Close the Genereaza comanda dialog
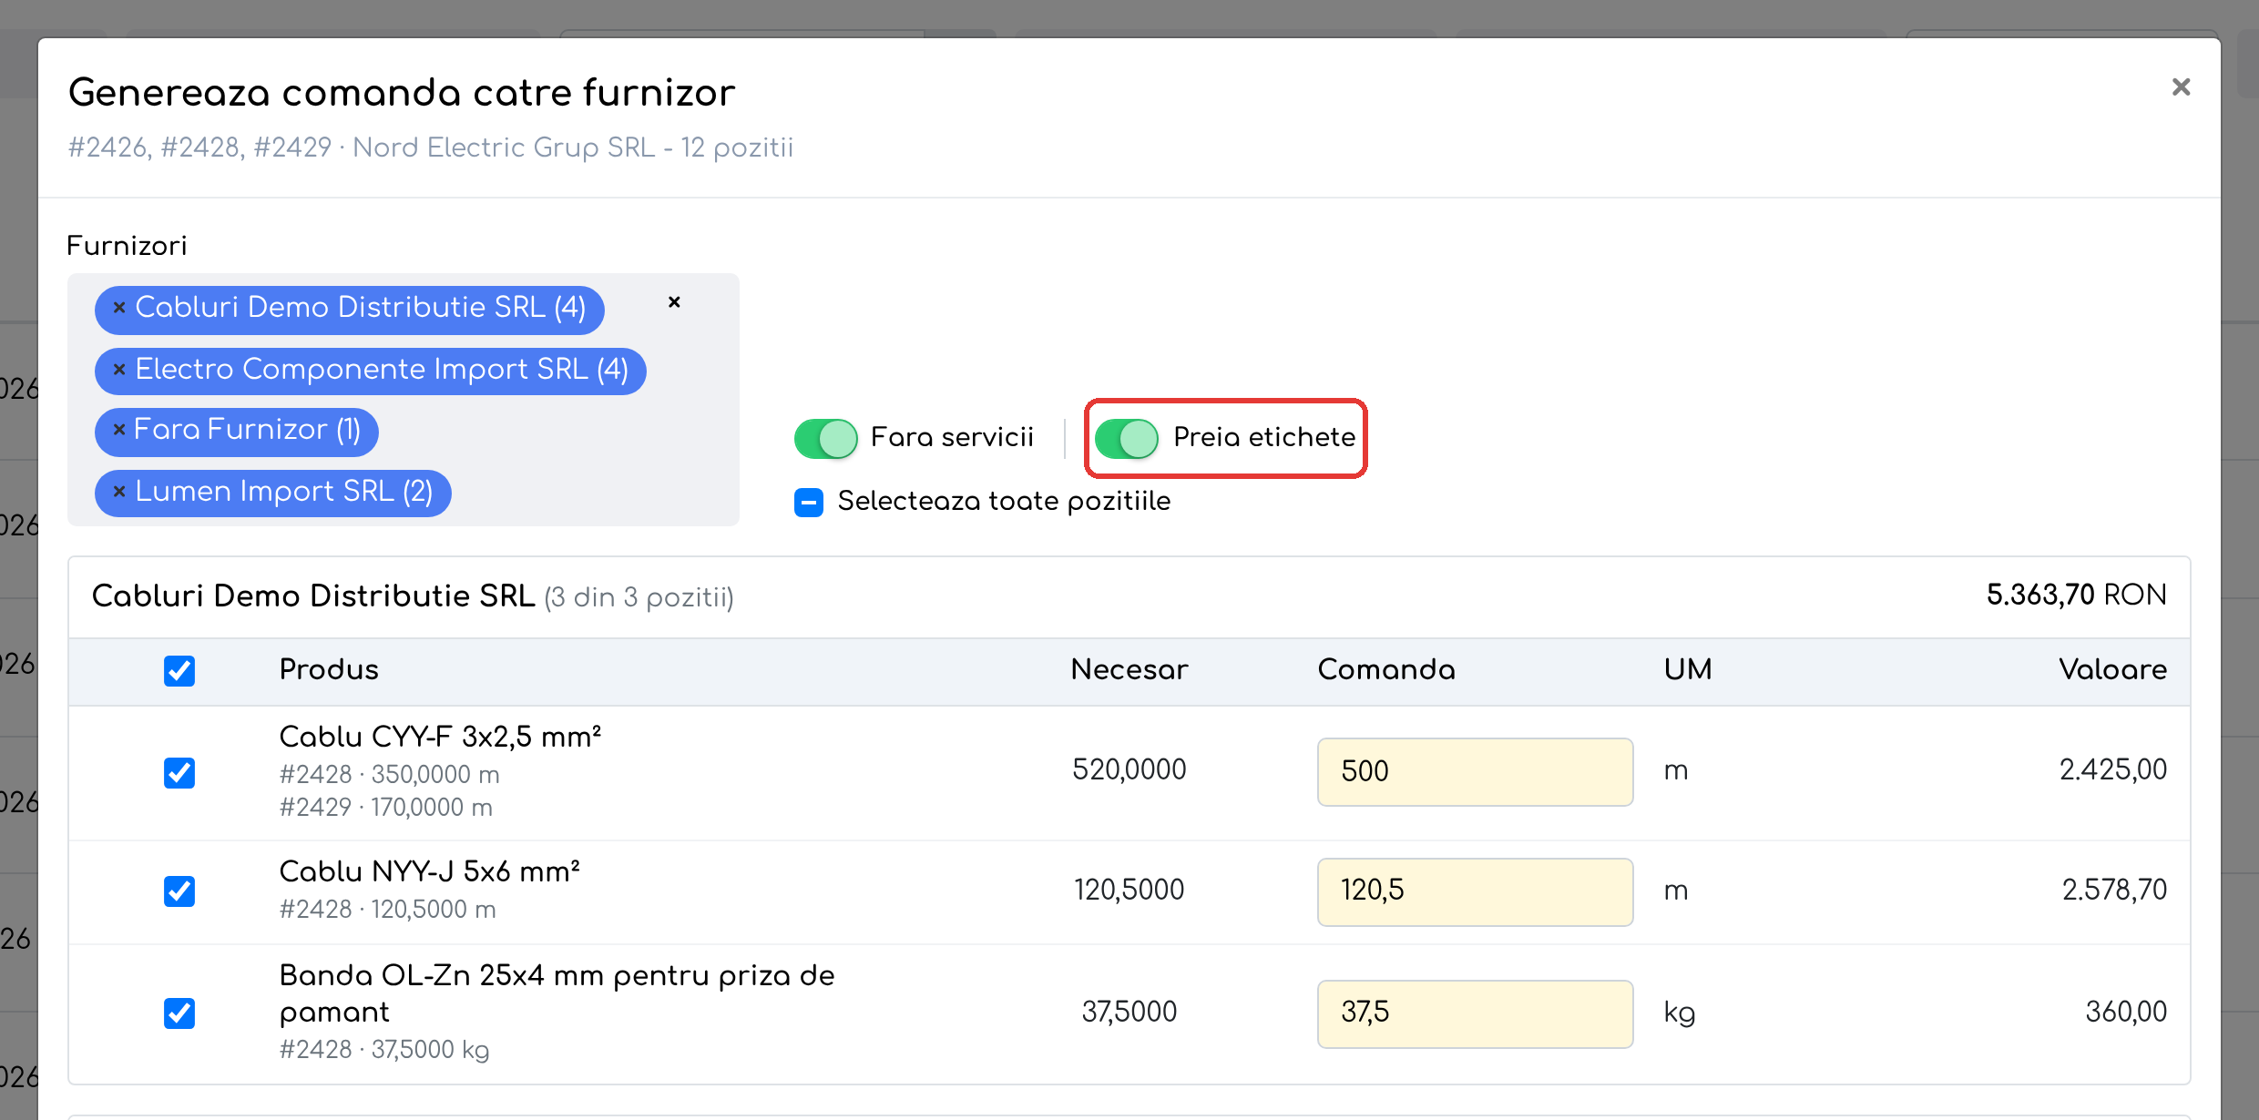Viewport: 2259px width, 1120px height. 2181,87
